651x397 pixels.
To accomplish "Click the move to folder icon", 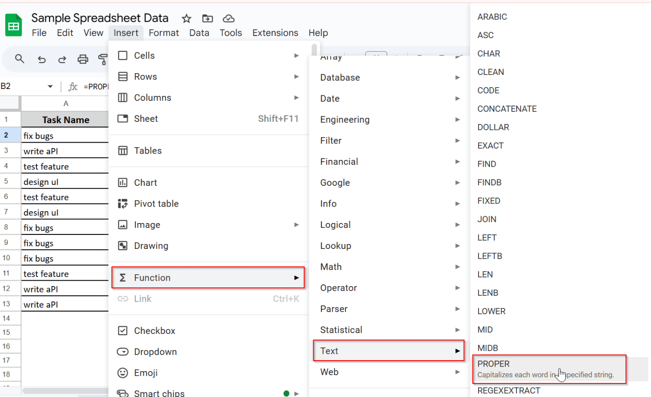I will pyautogui.click(x=207, y=19).
